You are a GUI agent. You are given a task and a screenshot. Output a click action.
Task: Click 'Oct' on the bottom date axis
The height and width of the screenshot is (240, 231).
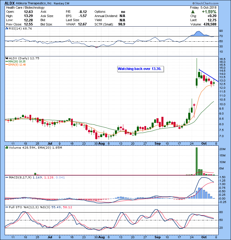point(204,237)
